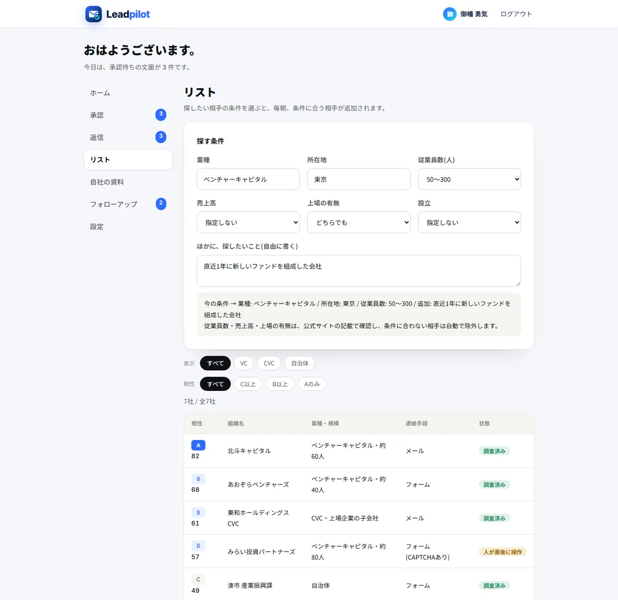Image resolution: width=618 pixels, height=600 pixels.
Task: Open the みらい投資パートナーズ row
Action: 359,551
